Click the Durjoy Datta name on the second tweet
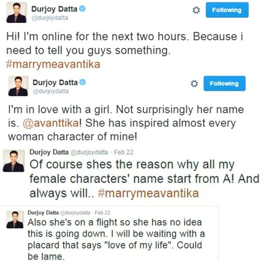The height and width of the screenshot is (261, 261). tap(55, 83)
